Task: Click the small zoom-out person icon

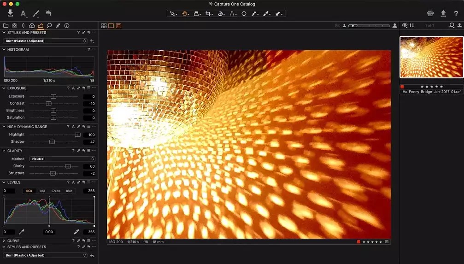Action: (344, 26)
